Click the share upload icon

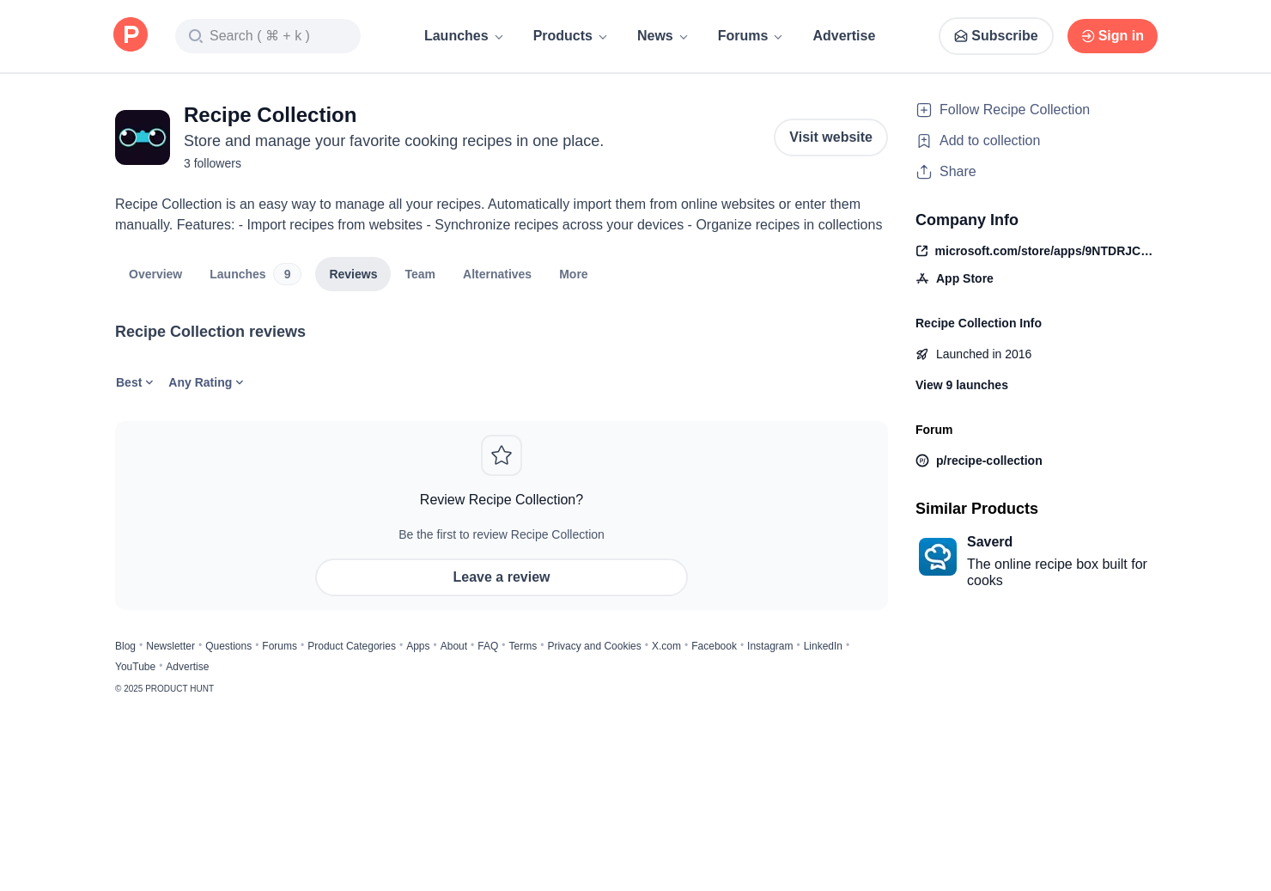[x=924, y=172]
